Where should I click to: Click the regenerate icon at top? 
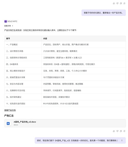tap(124, 3)
